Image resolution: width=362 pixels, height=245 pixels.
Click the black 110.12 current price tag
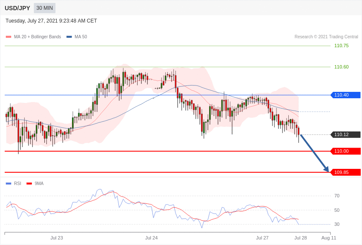(x=346, y=134)
